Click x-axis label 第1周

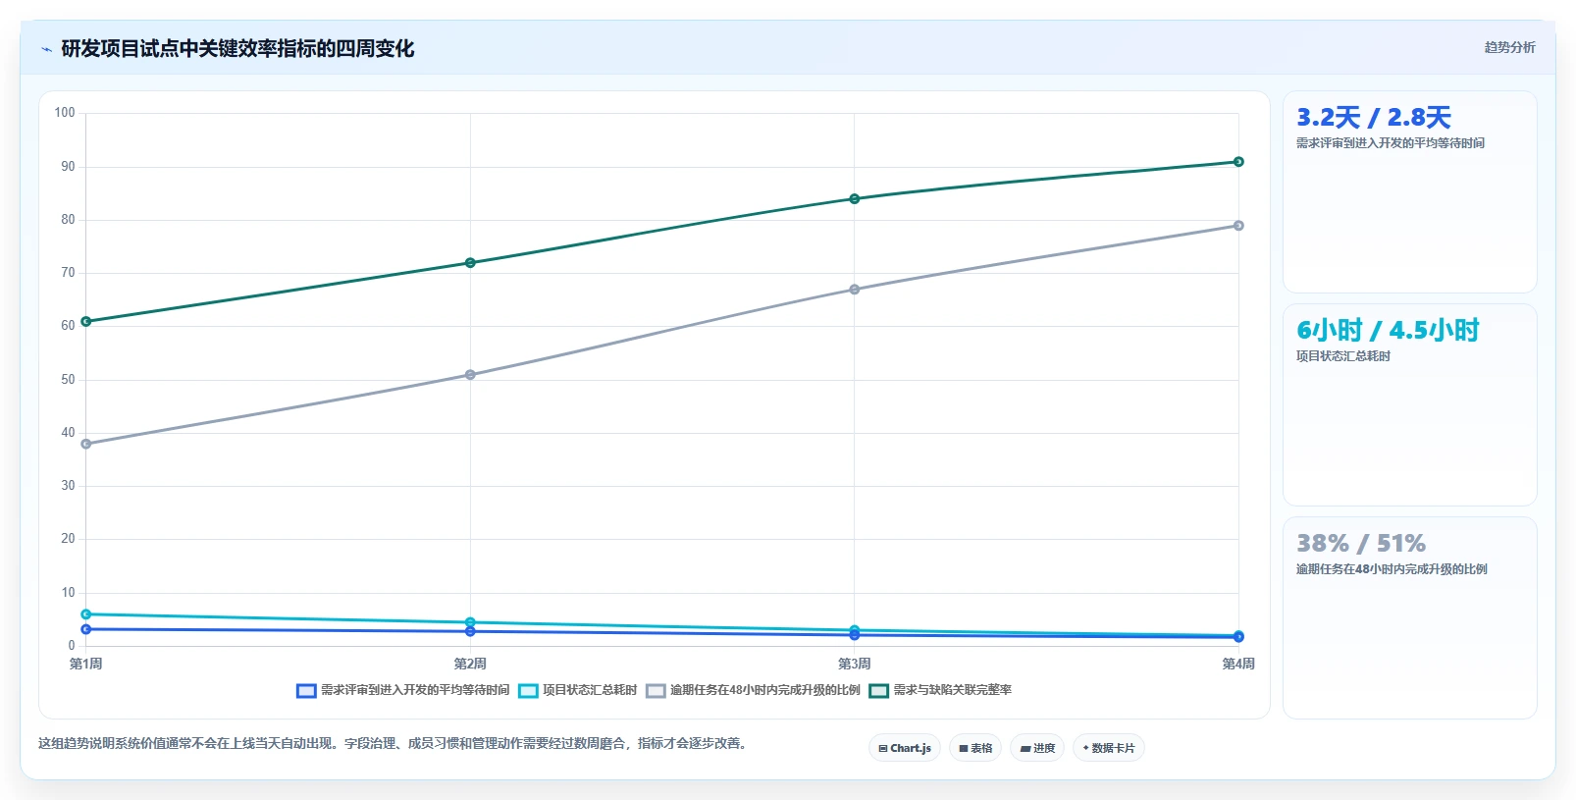click(86, 665)
